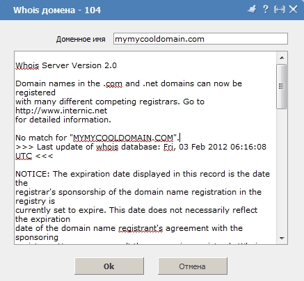Click the 'for detailed information.' line
Viewport: 304px width, 281px height.
tap(63, 120)
